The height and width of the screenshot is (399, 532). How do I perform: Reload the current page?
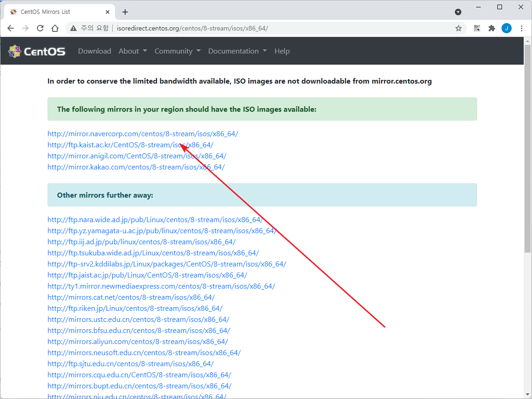coord(40,29)
